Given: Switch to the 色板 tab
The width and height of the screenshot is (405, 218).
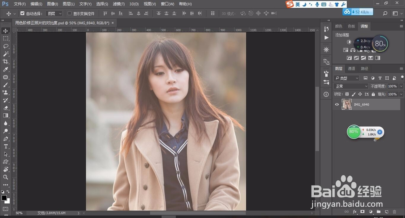Looking at the screenshot, I should pyautogui.click(x=351, y=26).
